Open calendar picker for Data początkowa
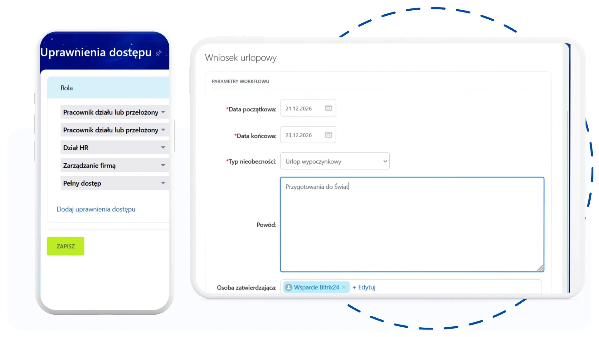Image resolution: width=599 pixels, height=337 pixels. (x=328, y=108)
